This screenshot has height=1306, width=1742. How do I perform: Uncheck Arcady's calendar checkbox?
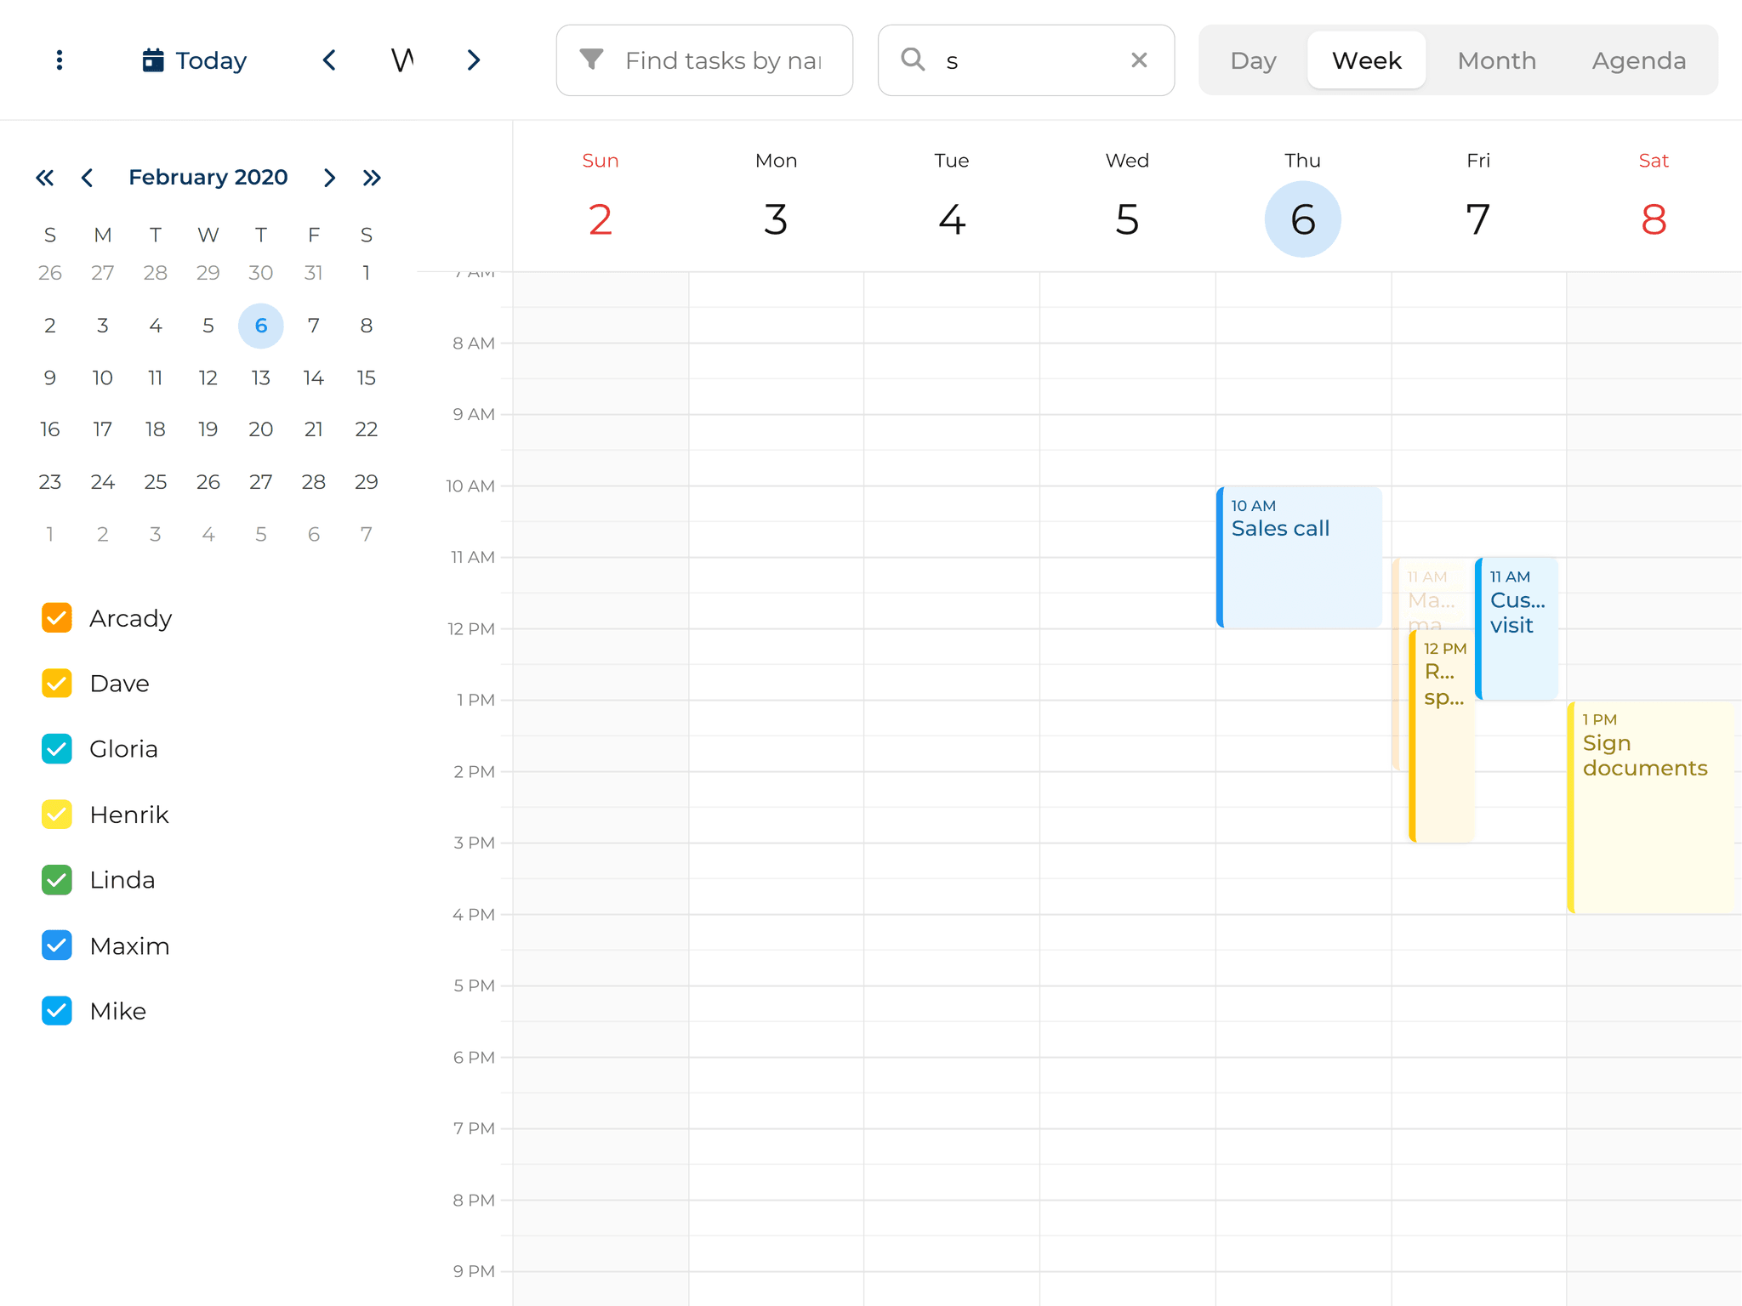coord(56,618)
